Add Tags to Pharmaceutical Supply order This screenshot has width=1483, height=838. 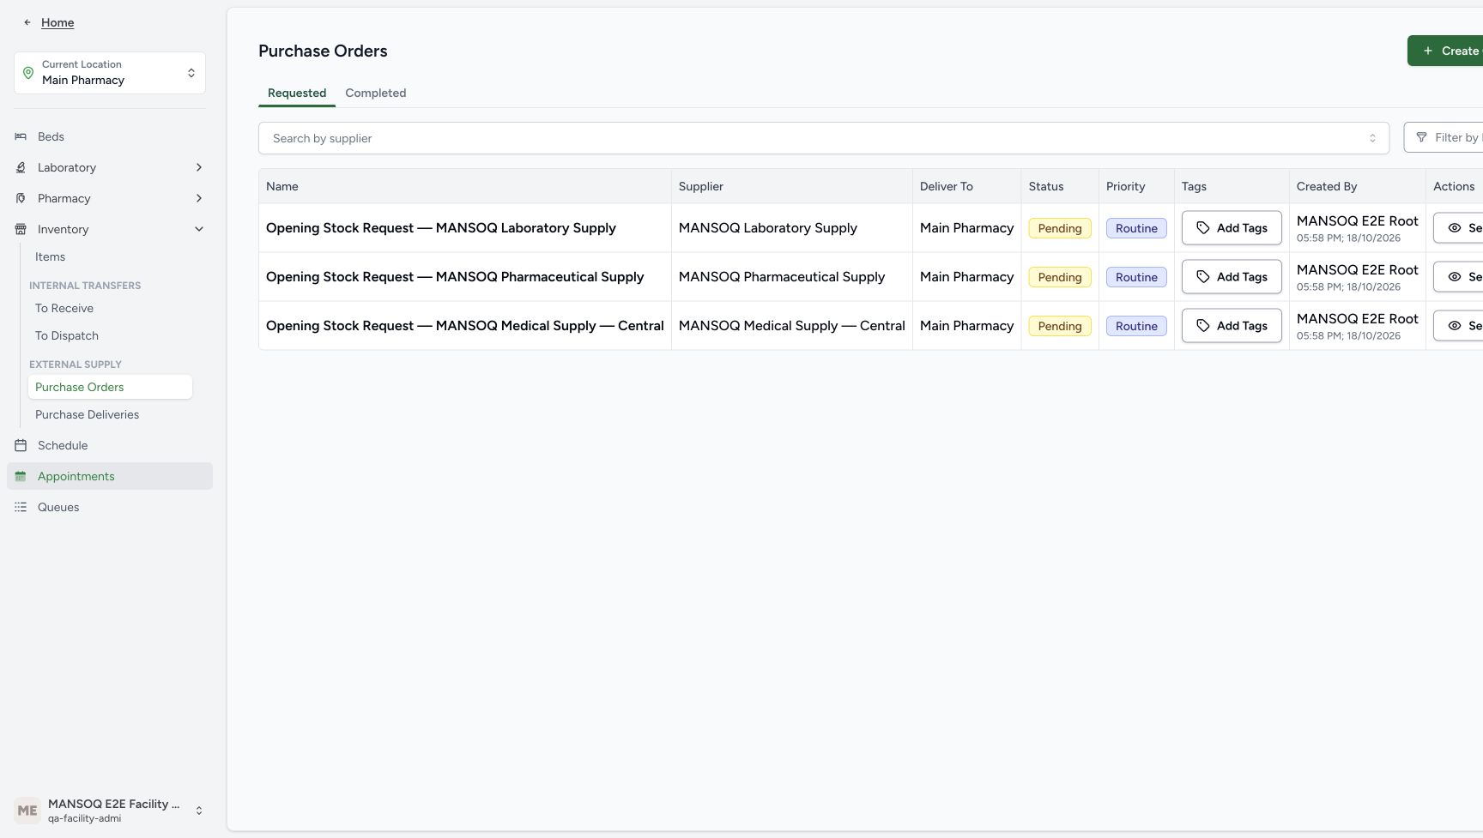pos(1232,277)
